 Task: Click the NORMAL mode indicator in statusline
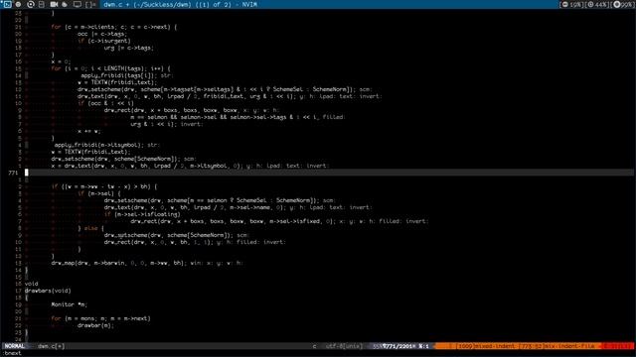[x=15, y=346]
